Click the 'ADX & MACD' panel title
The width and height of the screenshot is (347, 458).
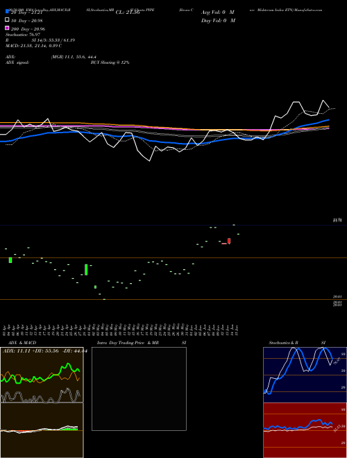(x=22, y=343)
